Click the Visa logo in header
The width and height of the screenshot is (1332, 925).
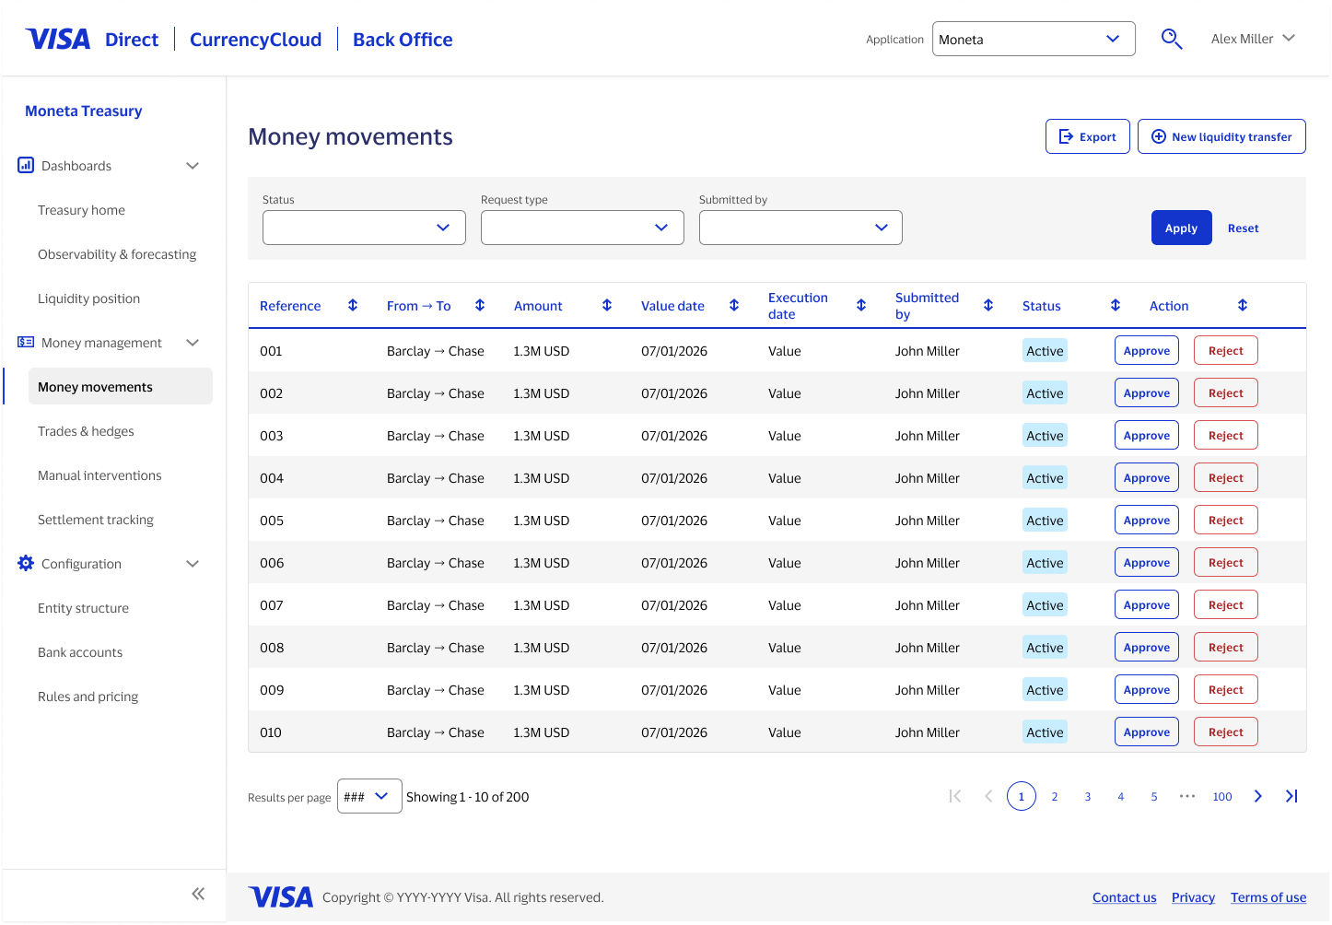pyautogui.click(x=58, y=39)
